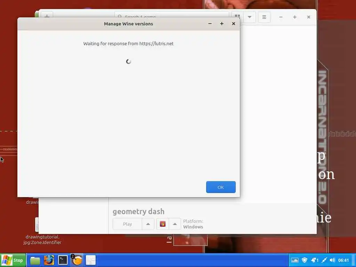Click OK in Manage Wine versions dialog
Screen dimensions: 356x267
pos(221,187)
